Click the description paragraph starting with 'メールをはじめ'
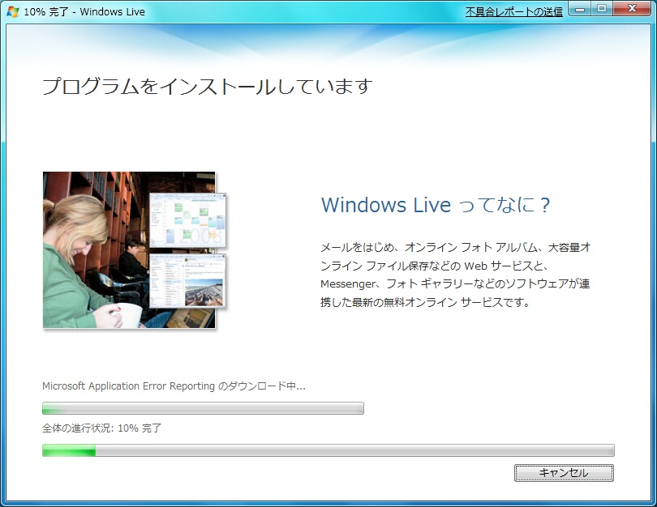657x507 pixels. (456, 275)
